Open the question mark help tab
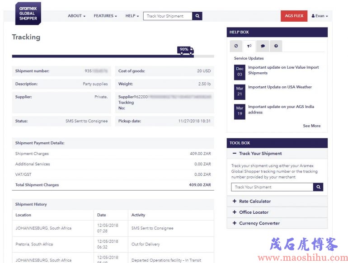Viewport: 348px width, 263px height. click(x=276, y=46)
